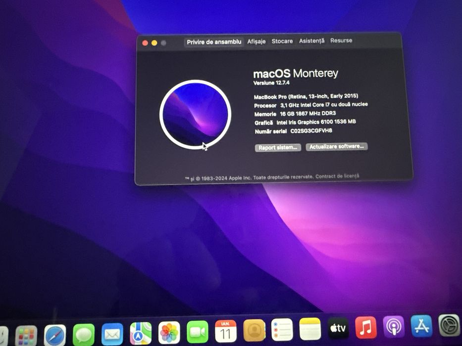The height and width of the screenshot is (346, 462).
Task: Click the macOS Monterey title
Action: tap(296, 74)
